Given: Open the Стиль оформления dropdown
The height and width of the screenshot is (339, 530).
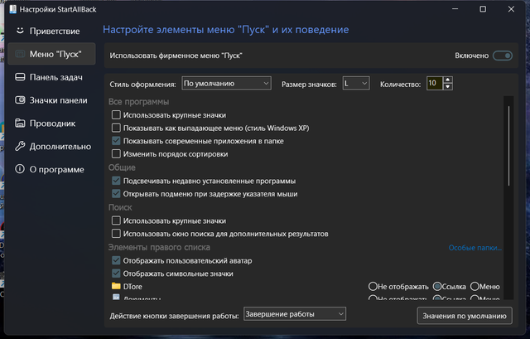Looking at the screenshot, I should click(x=226, y=83).
